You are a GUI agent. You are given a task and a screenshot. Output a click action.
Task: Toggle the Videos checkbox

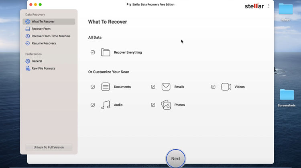tap(213, 87)
